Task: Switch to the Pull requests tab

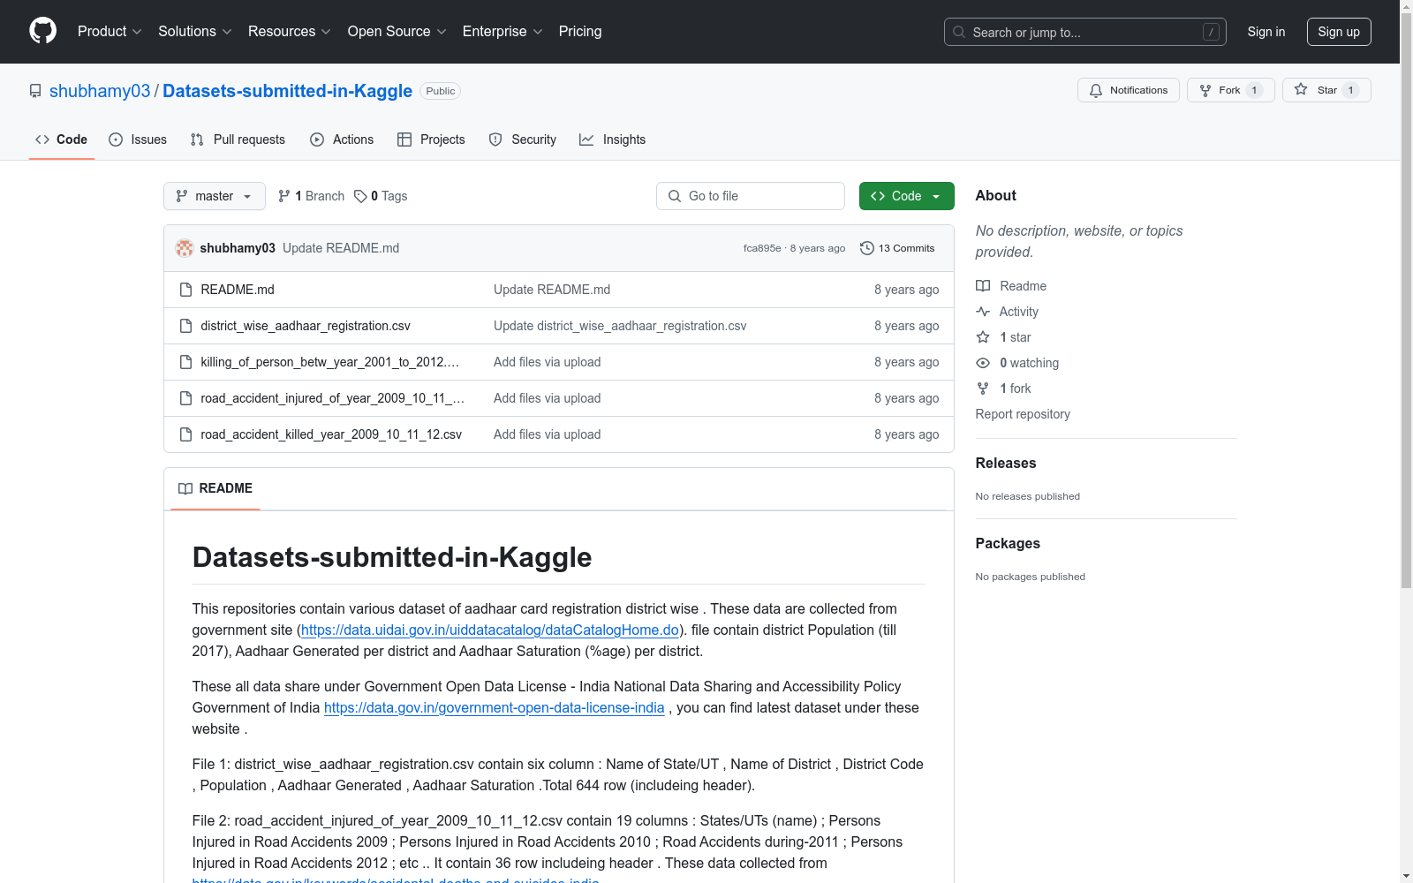Action: pos(238,140)
